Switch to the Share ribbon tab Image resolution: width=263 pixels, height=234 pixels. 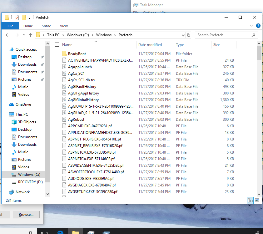pyautogui.click(x=46, y=26)
